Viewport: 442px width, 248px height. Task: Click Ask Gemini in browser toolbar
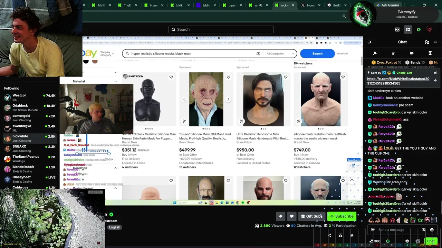click(x=387, y=5)
